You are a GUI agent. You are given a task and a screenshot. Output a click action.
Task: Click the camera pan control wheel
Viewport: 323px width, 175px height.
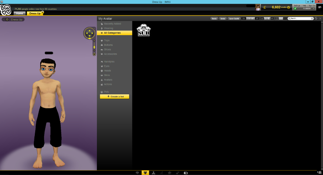pyautogui.click(x=89, y=33)
